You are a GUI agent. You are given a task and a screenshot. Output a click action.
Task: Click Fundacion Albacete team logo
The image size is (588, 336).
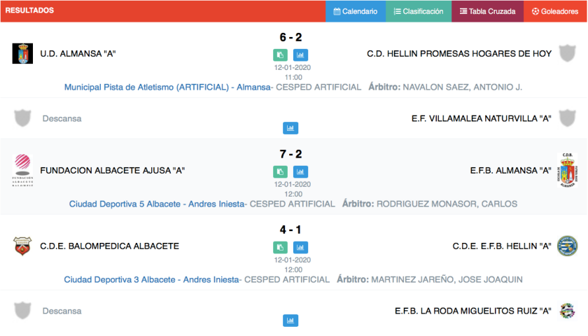point(22,170)
